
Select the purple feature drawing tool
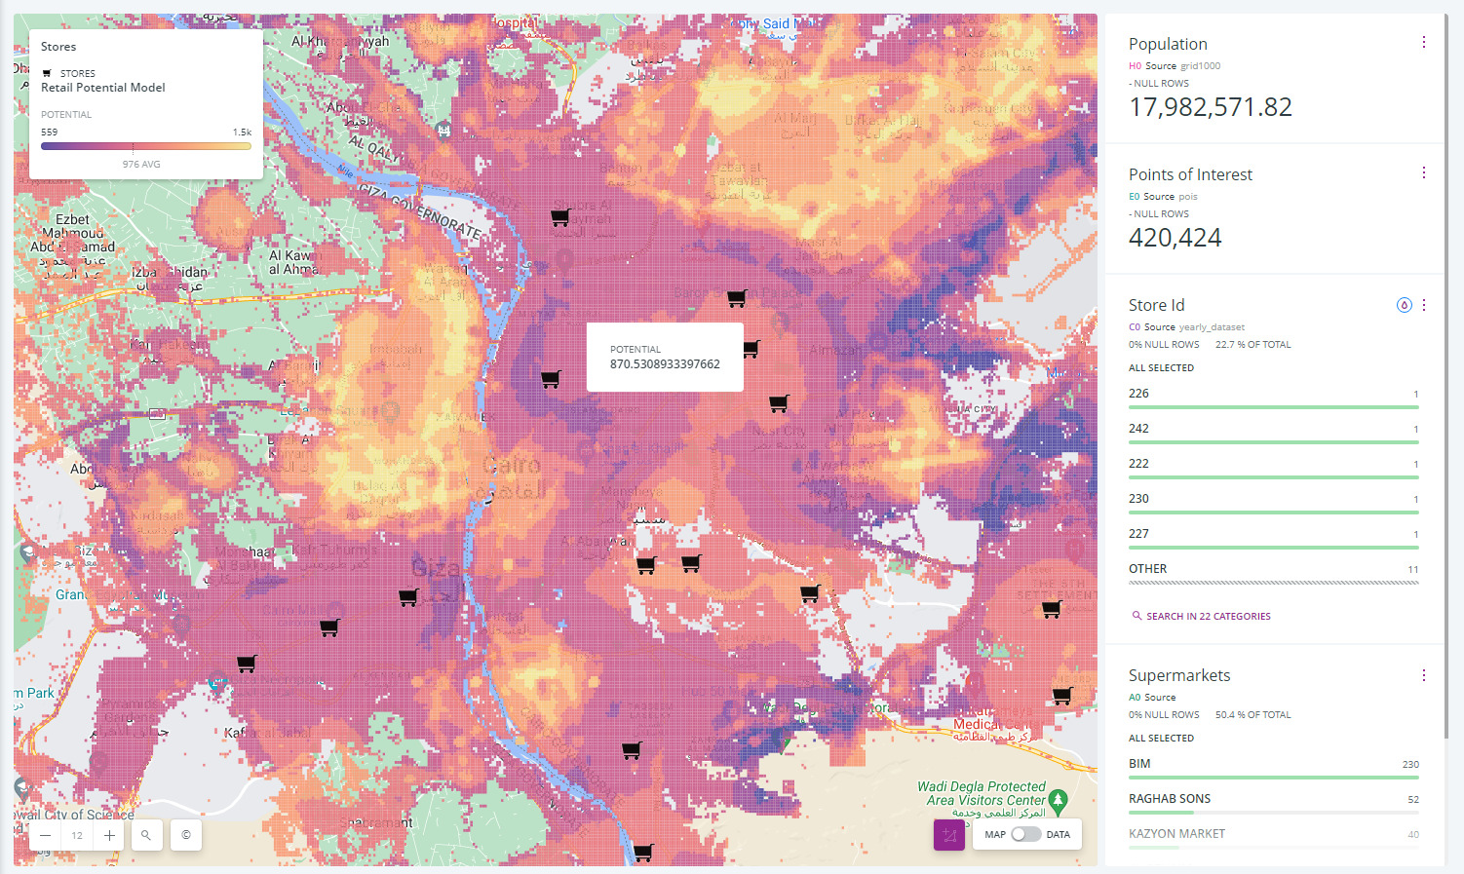click(x=948, y=834)
